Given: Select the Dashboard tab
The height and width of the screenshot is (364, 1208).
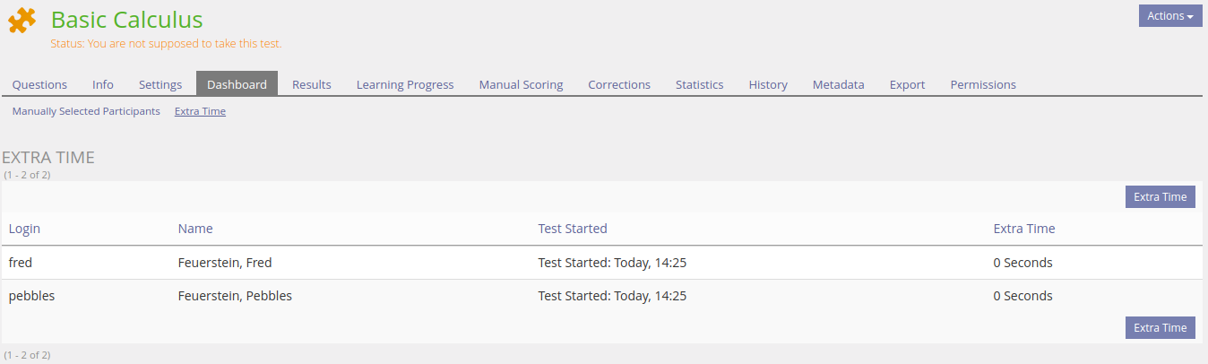Looking at the screenshot, I should (237, 84).
